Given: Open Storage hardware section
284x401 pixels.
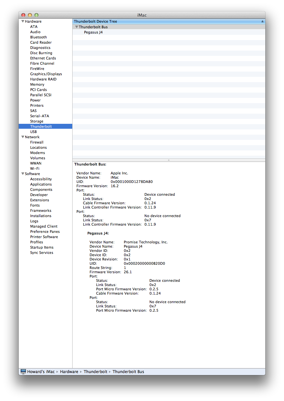Looking at the screenshot, I should [37, 121].
